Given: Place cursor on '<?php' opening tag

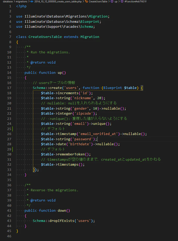Looking at the screenshot, I should pyautogui.click(x=21, y=6).
